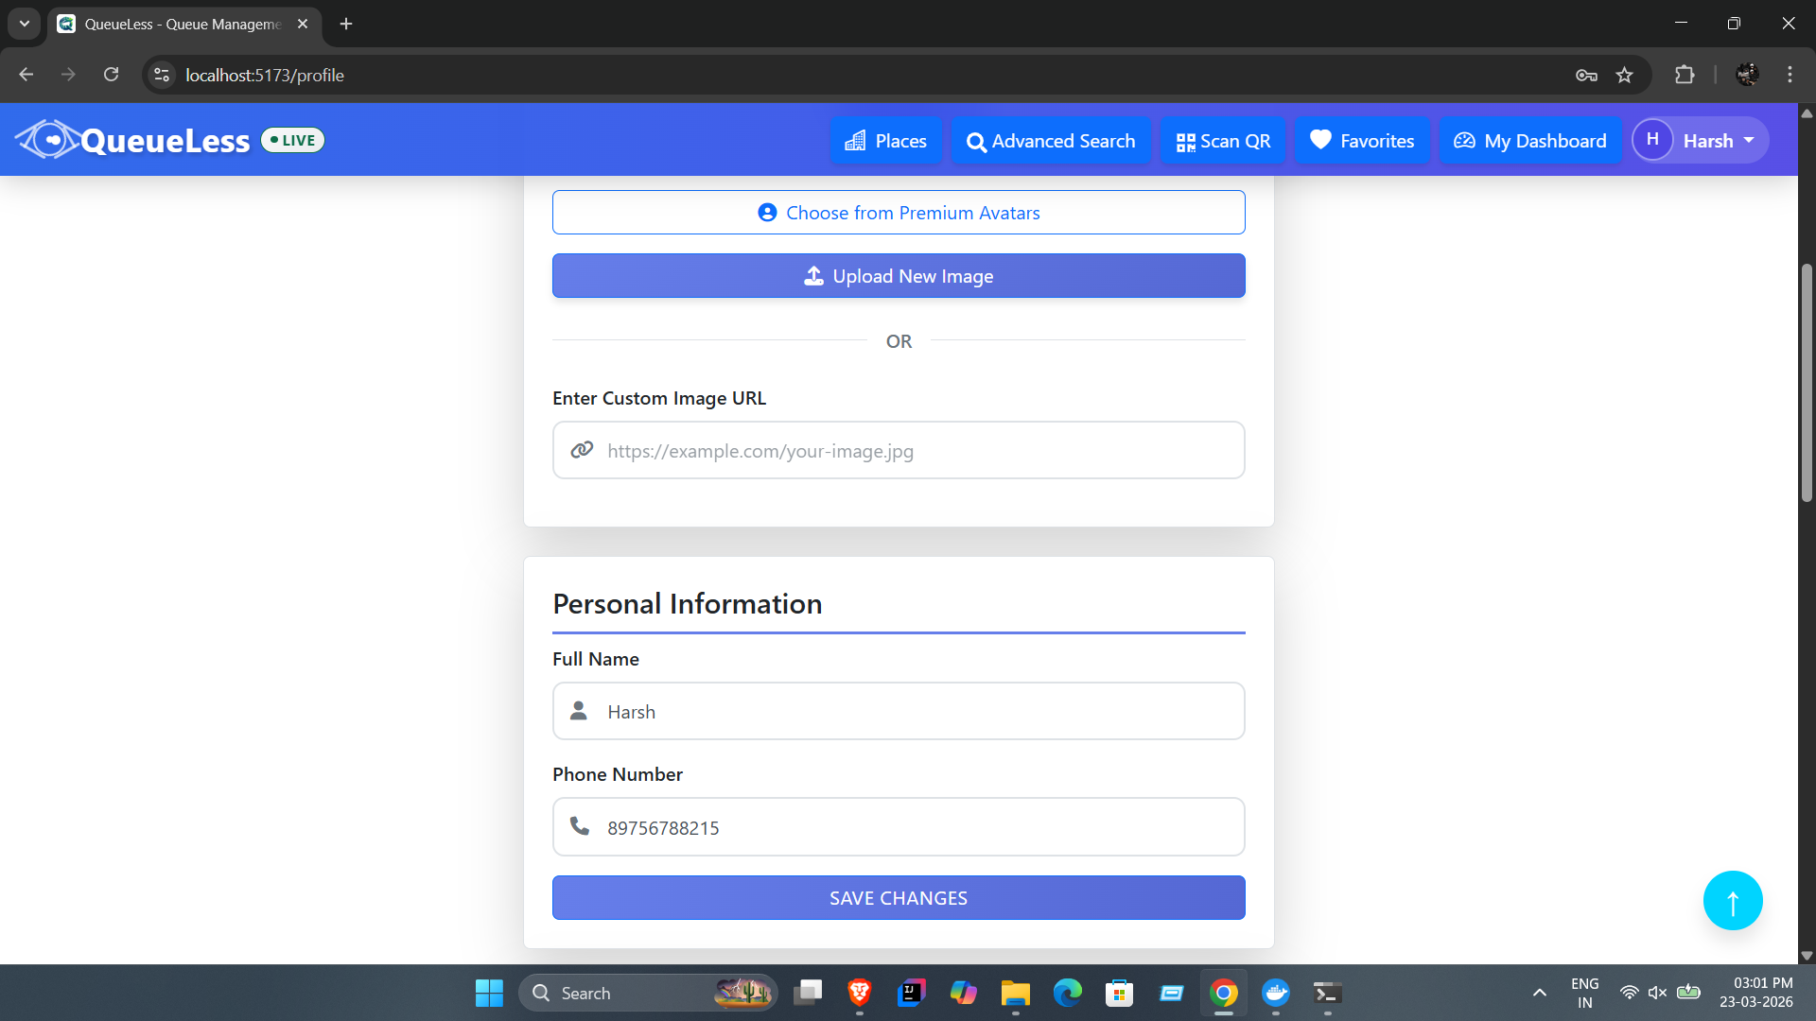The width and height of the screenshot is (1816, 1021).
Task: Open the tab search dropdown arrow
Action: tap(25, 24)
